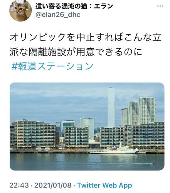Click the tweet text about オリンピック
The image size is (170, 193).
(x=86, y=45)
